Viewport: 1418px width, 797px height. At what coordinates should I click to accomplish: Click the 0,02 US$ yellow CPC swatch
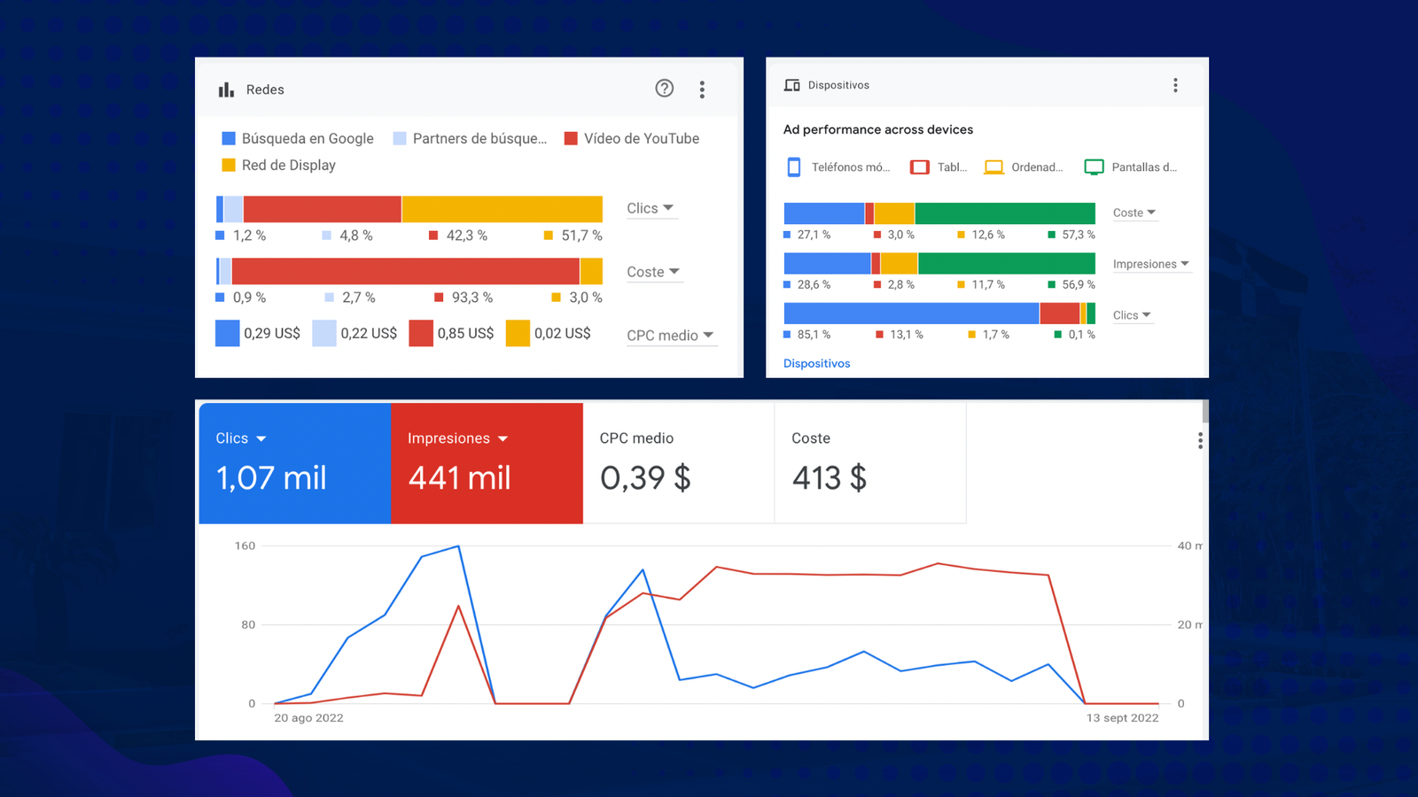[x=518, y=333]
